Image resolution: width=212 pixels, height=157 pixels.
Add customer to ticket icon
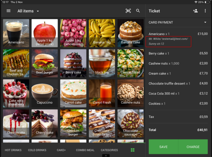pos(196,11)
